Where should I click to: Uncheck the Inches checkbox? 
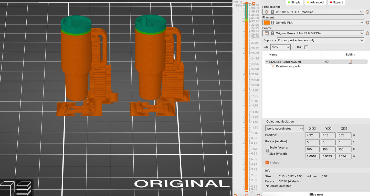pyautogui.click(x=267, y=162)
